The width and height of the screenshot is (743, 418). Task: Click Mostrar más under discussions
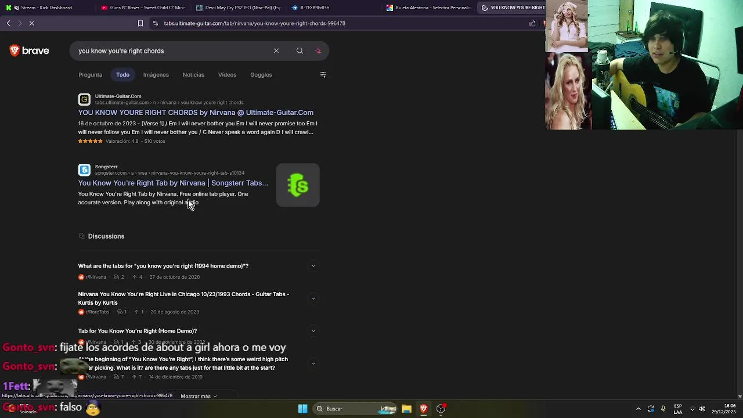tap(199, 396)
